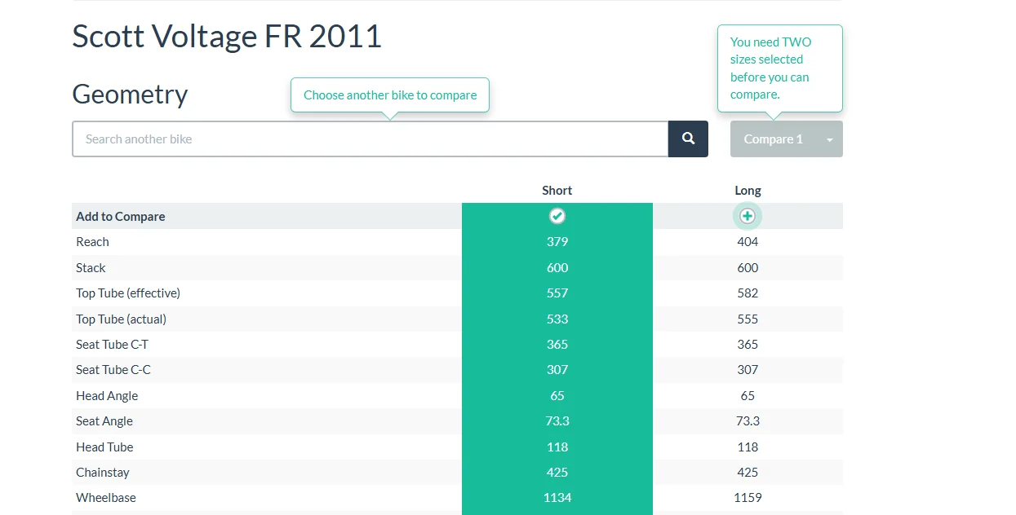Add the Long size to compare

[748, 216]
